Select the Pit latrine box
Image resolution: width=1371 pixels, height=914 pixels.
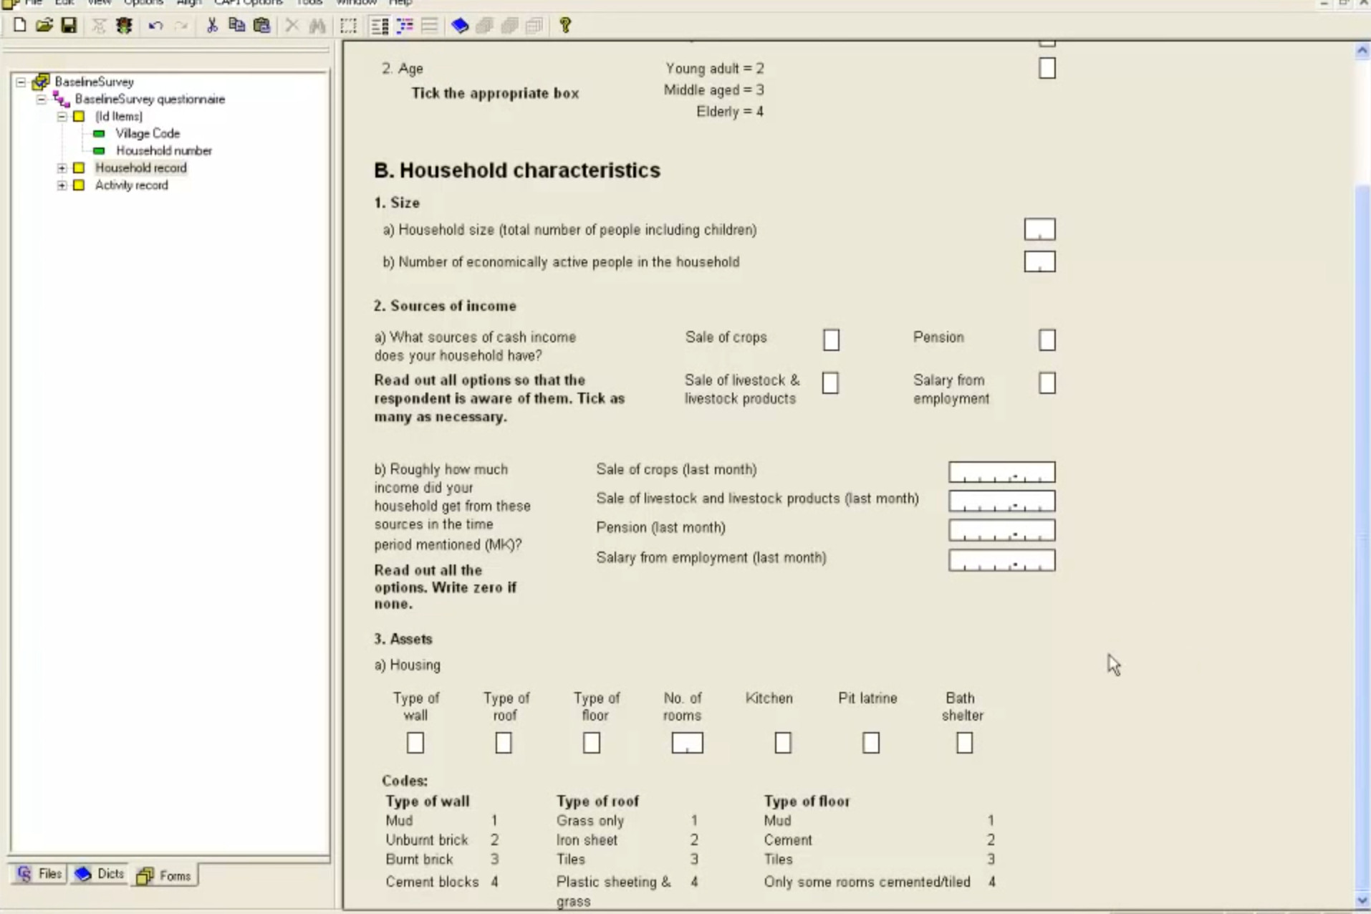point(871,743)
